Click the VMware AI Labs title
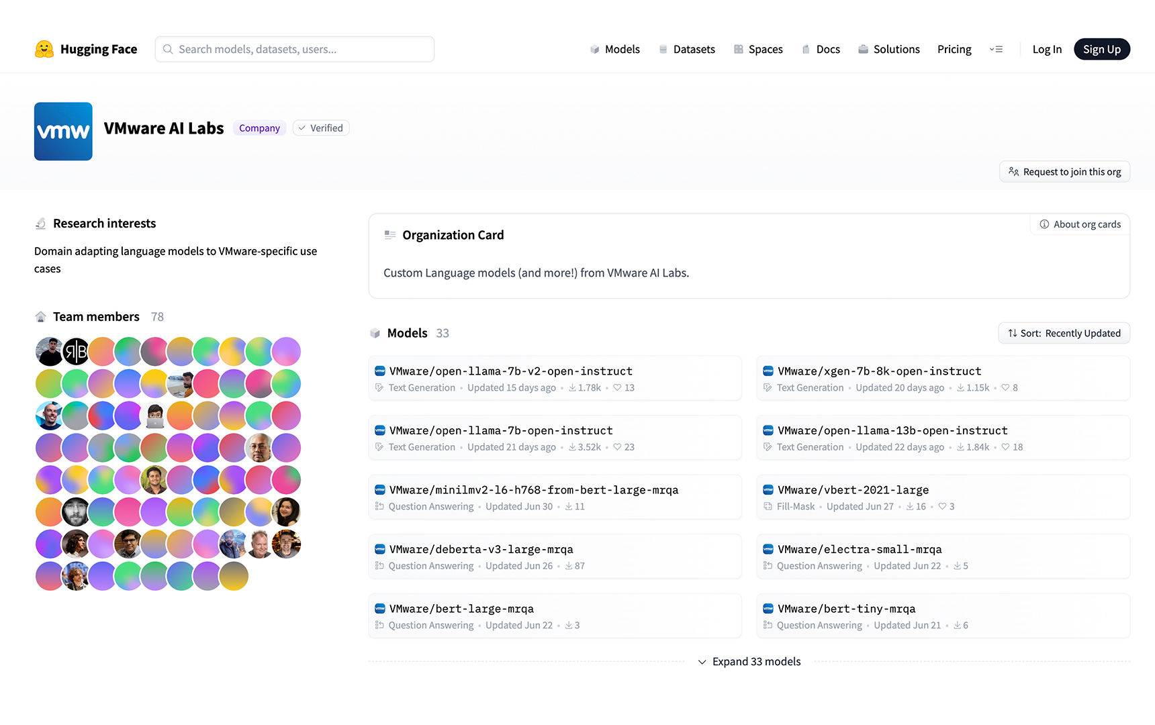 pyautogui.click(x=164, y=128)
